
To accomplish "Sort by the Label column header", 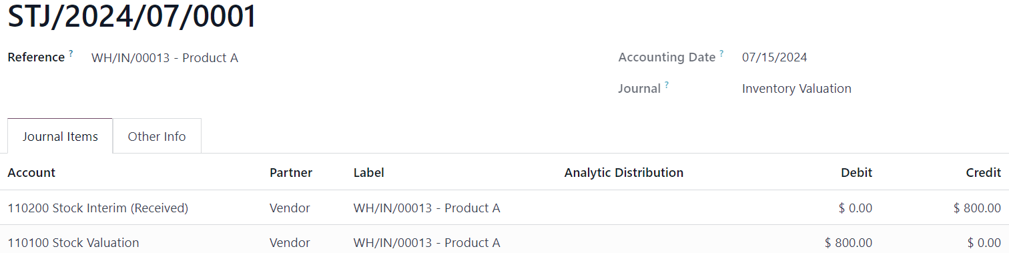I will point(369,172).
